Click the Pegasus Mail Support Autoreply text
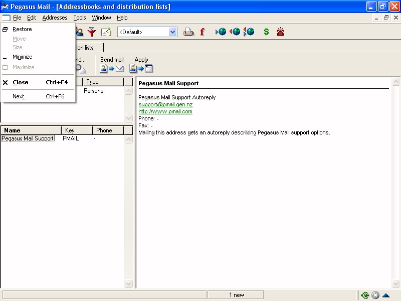This screenshot has width=401, height=301. (x=177, y=97)
